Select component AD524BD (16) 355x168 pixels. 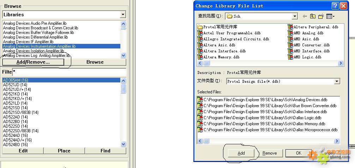16,145
